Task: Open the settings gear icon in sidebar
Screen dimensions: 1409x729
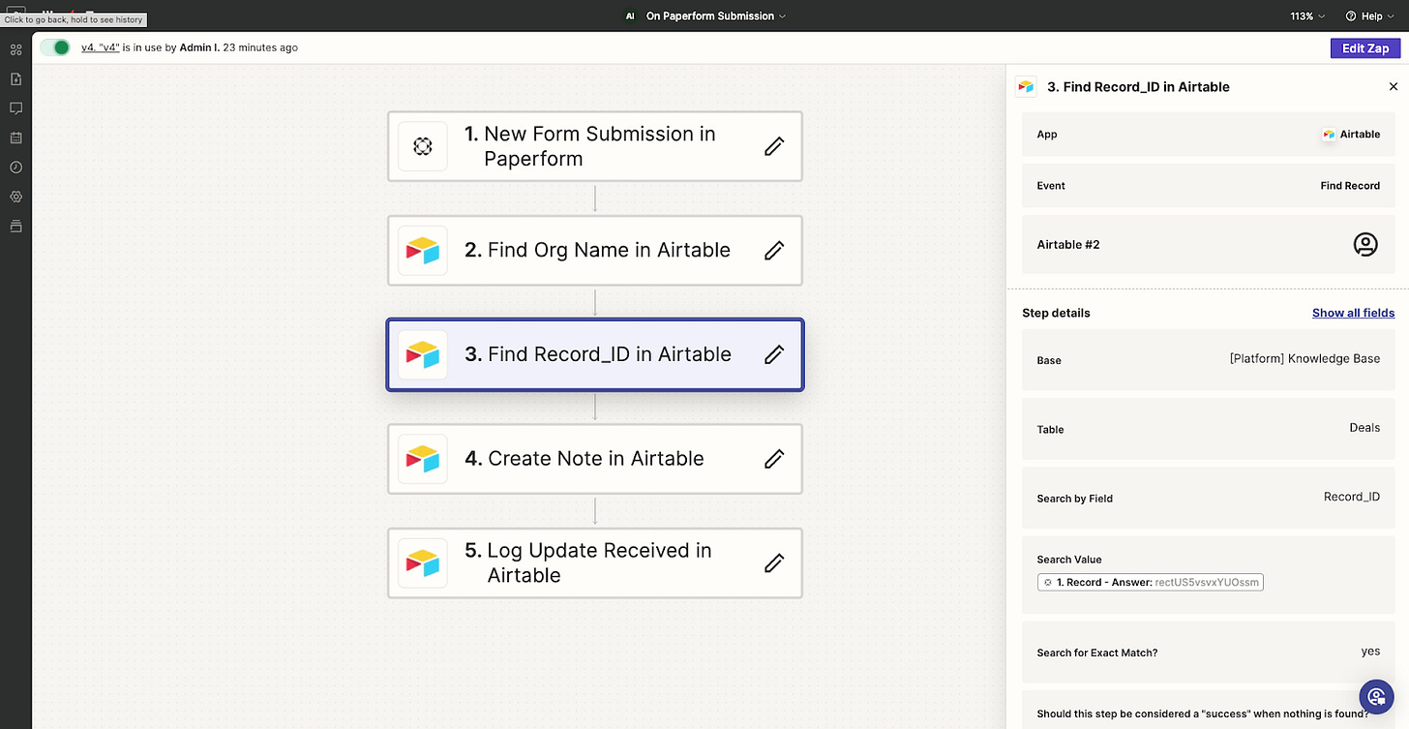Action: (x=15, y=197)
